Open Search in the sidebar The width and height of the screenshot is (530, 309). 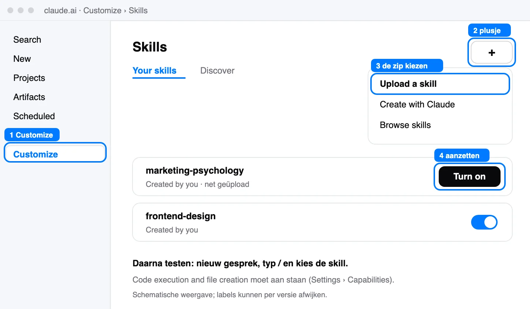(x=27, y=40)
